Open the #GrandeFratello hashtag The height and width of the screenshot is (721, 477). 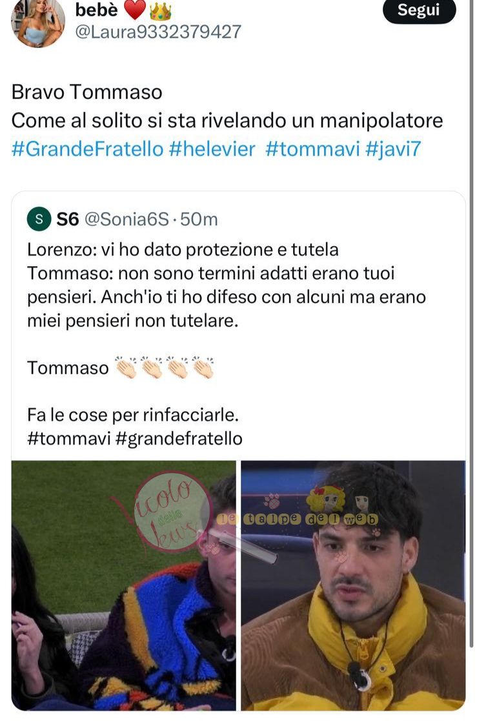(87, 149)
